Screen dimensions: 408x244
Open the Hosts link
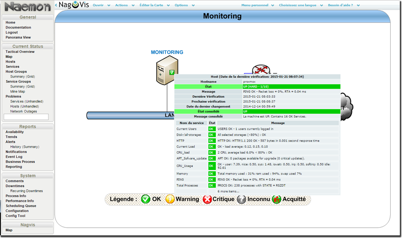(x=10, y=62)
